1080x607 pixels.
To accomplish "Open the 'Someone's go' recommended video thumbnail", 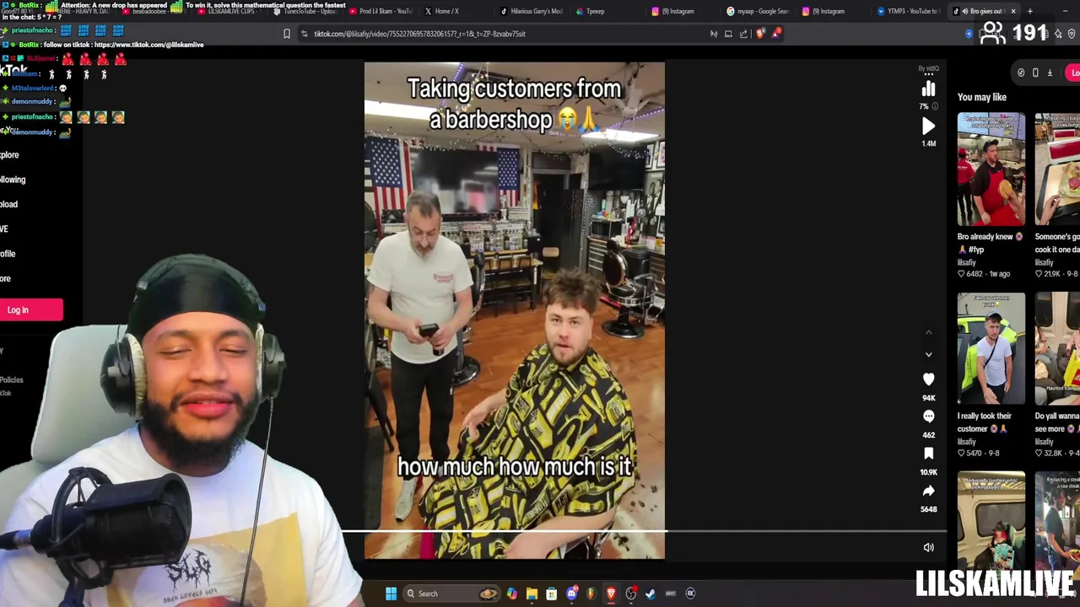I will 1058,169.
